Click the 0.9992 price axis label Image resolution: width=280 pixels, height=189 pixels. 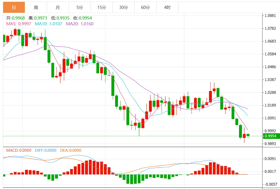click(270, 131)
